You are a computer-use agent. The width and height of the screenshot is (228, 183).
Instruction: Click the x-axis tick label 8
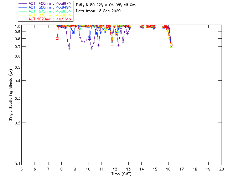click(62, 169)
